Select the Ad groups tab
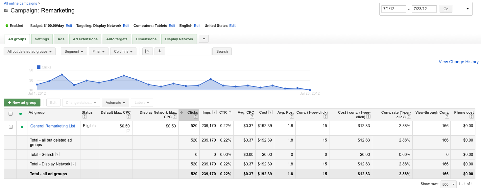 [17, 39]
